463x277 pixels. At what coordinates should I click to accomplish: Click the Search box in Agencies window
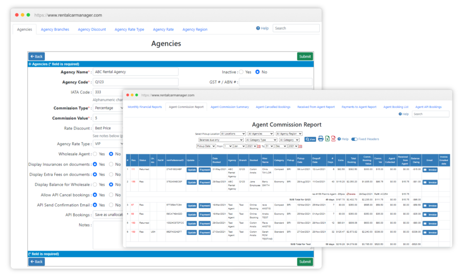(296, 28)
